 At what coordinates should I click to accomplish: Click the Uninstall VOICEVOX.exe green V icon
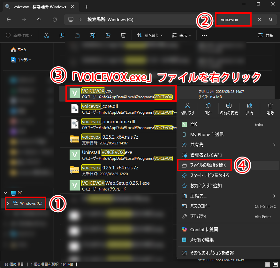(74, 155)
